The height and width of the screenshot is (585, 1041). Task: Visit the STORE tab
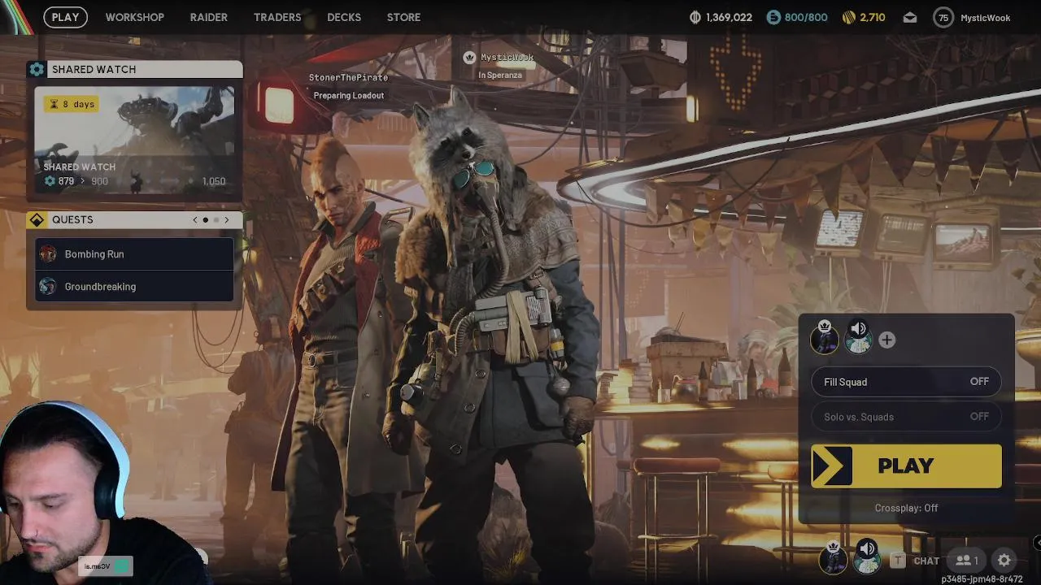(x=403, y=17)
